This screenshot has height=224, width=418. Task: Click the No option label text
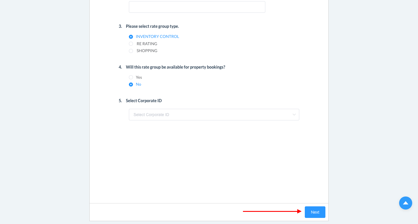point(138,84)
